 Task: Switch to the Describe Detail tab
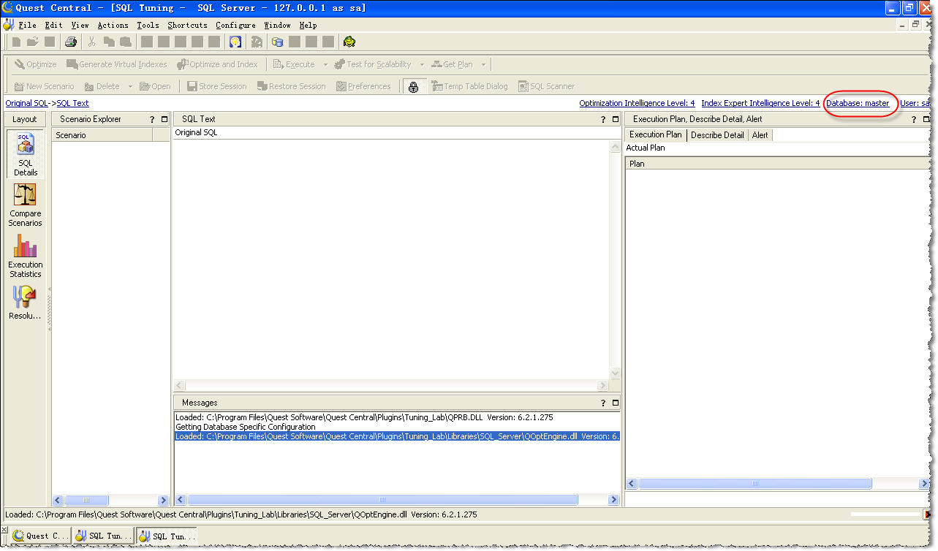pyautogui.click(x=716, y=135)
